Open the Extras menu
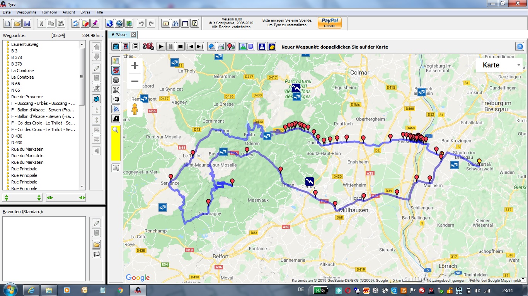This screenshot has width=528, height=296. (x=85, y=12)
